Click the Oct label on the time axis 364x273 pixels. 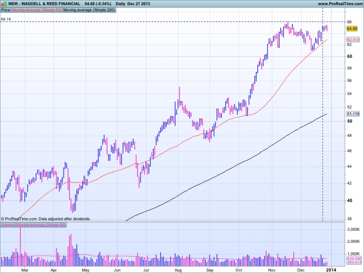(239, 270)
